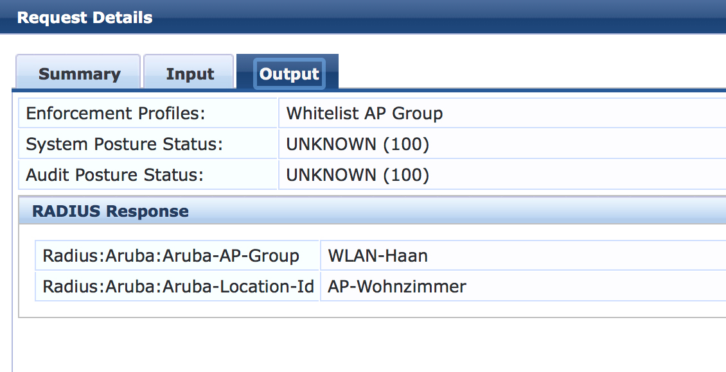Viewport: 726px width, 372px height.
Task: Click the Radius:Aruba:Aruba-AP-Group attribute name
Action: coord(171,256)
